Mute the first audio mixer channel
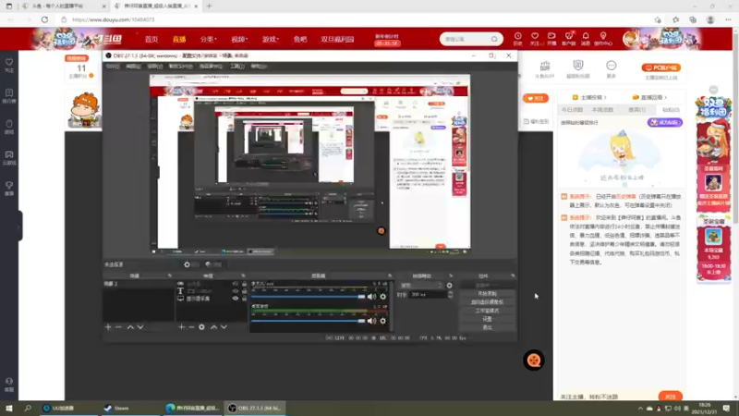 [372, 297]
